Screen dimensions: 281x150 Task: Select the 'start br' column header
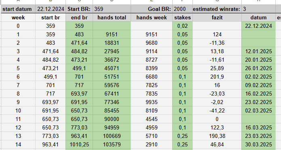[51, 17]
